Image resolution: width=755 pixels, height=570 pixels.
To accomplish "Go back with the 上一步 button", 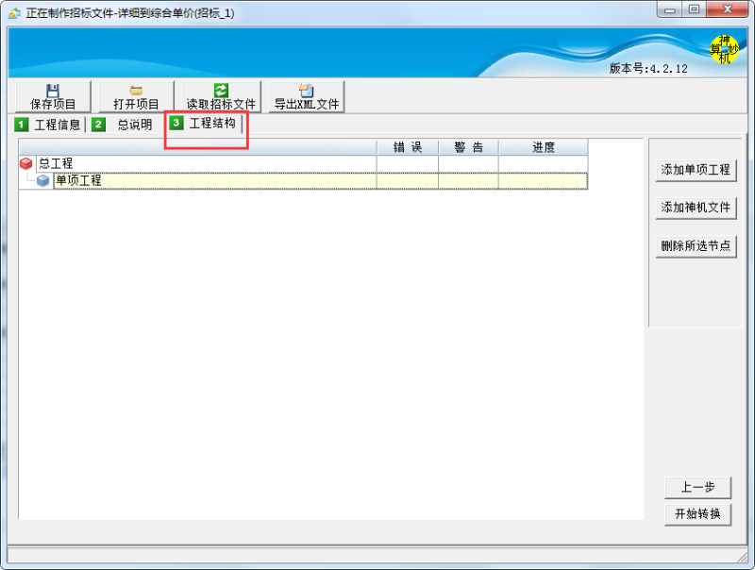I will (696, 488).
